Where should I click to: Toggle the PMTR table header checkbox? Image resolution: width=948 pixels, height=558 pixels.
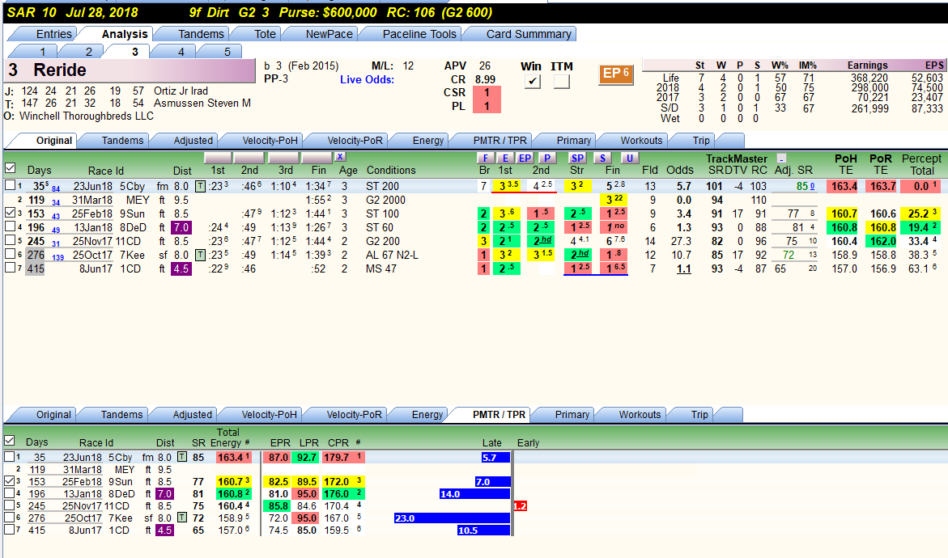tap(10, 441)
